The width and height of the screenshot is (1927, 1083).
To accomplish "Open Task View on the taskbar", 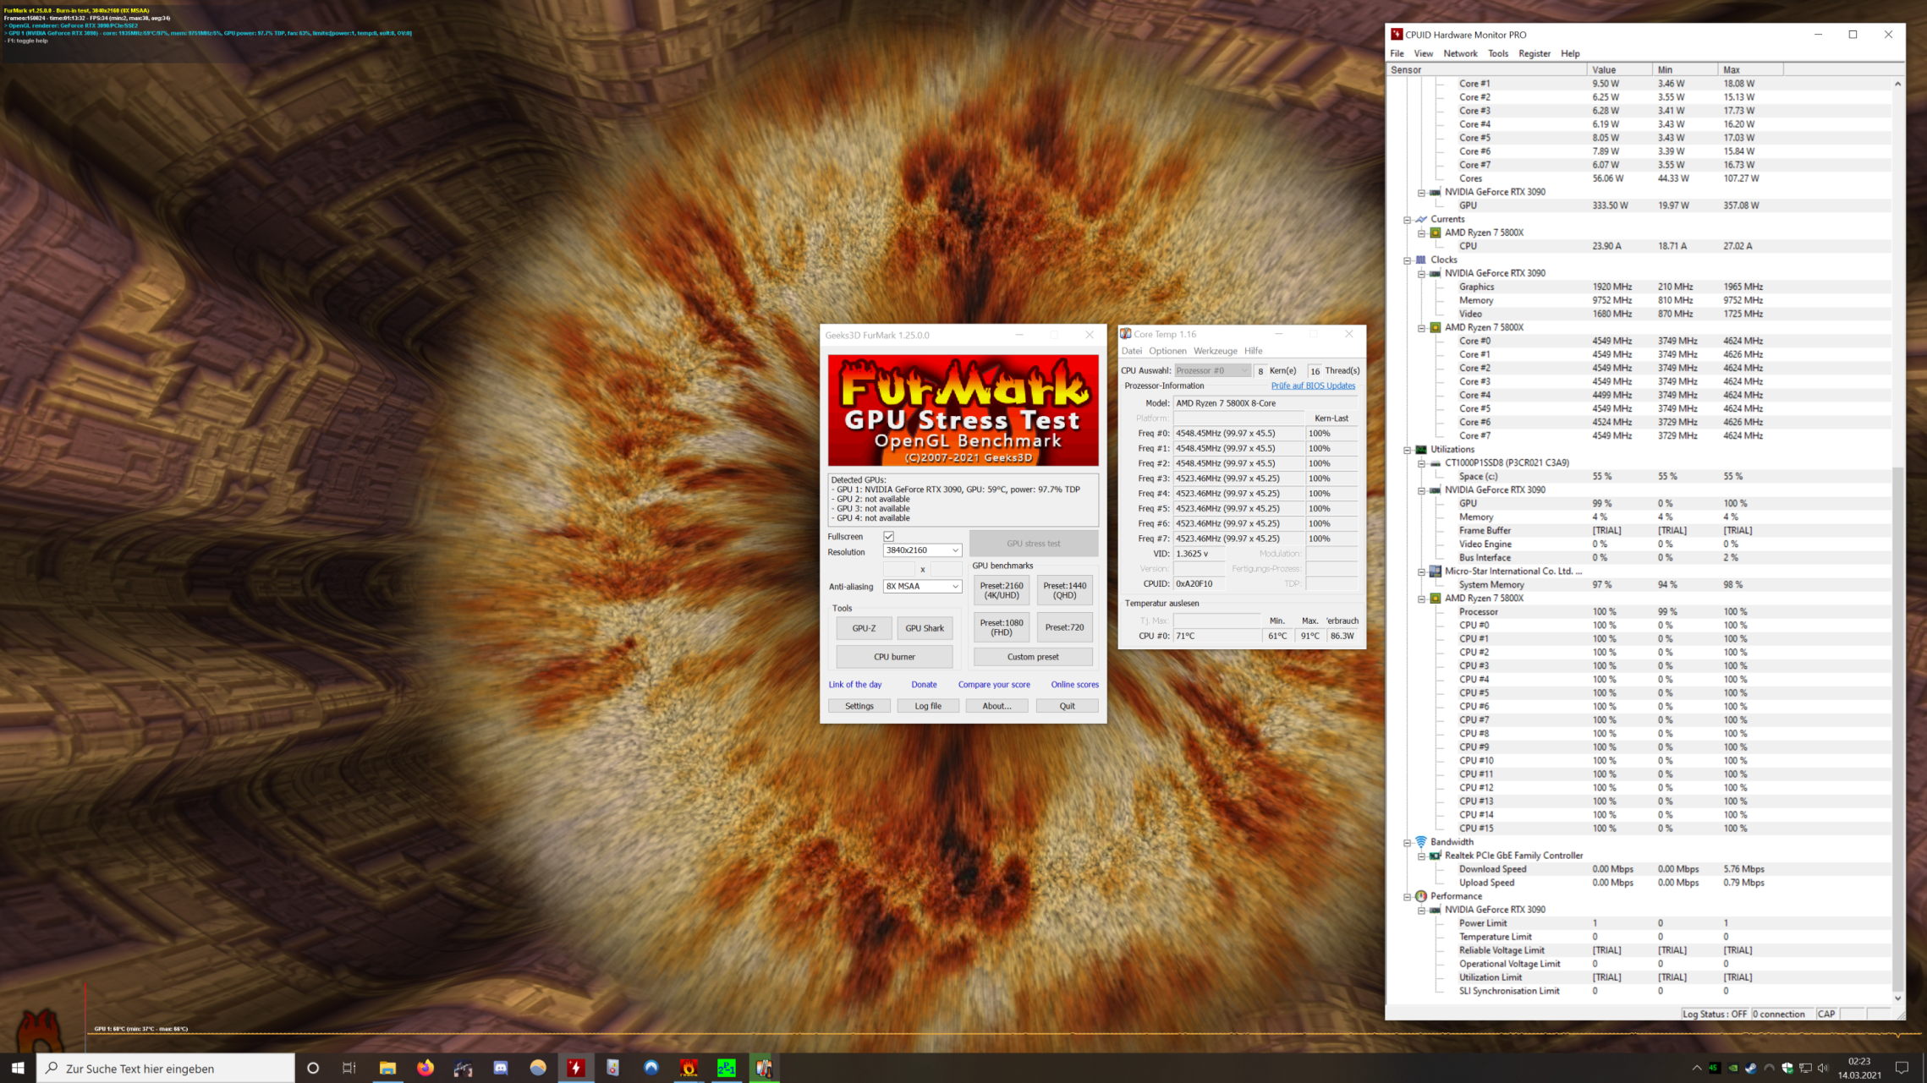I will (349, 1068).
